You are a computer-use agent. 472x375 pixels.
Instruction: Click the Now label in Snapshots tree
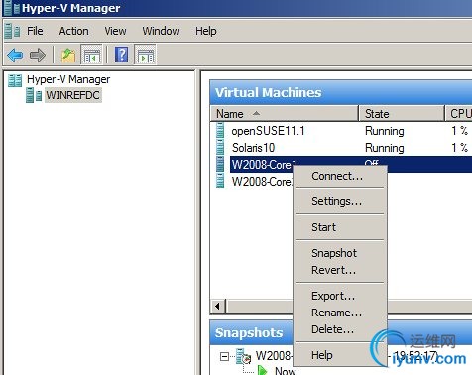coord(286,371)
